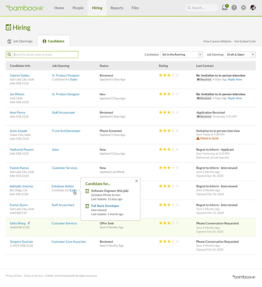Open the Job Openings Draft & Open dropdown
The height and width of the screenshot is (287, 262).
[240, 54]
